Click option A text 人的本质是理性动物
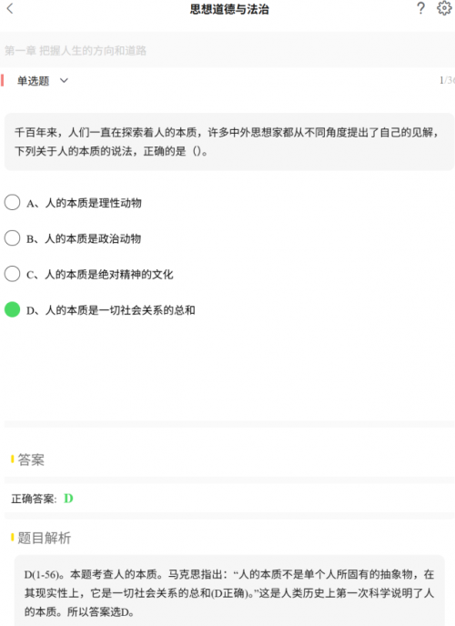This screenshot has width=455, height=626. coord(94,203)
